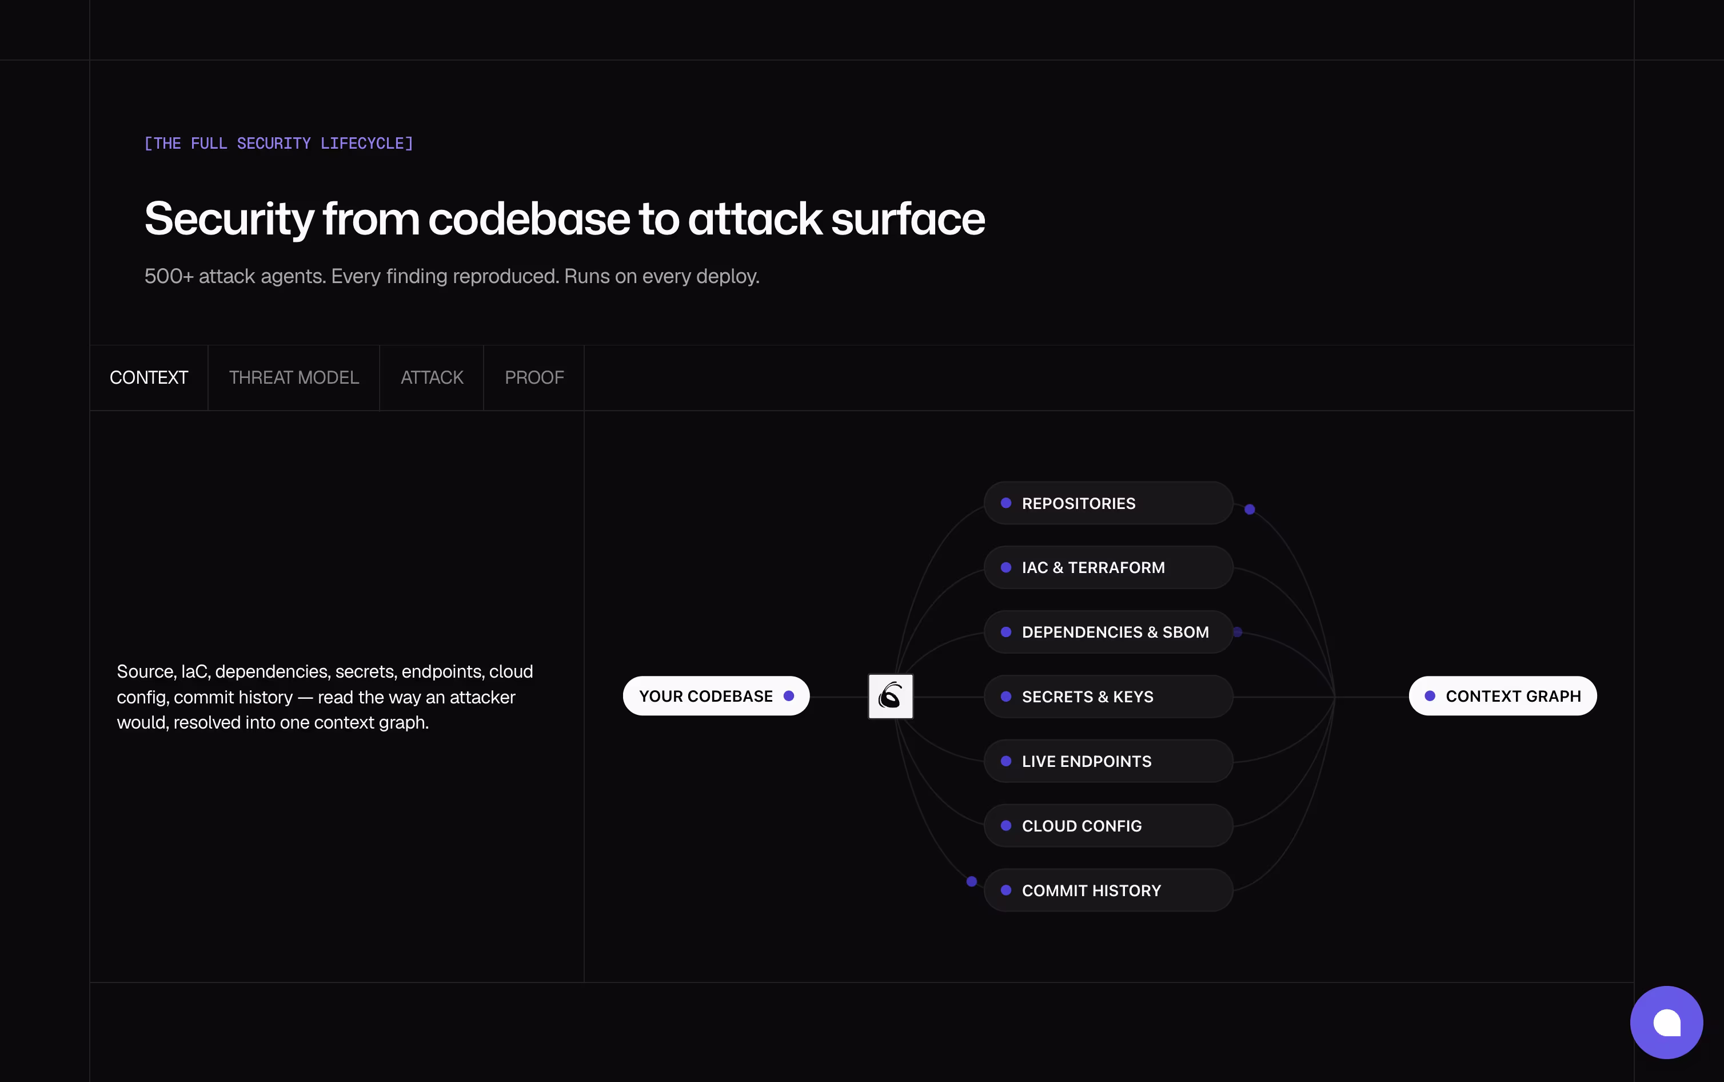
Task: Click the Live Endpoints node
Action: click(1108, 761)
